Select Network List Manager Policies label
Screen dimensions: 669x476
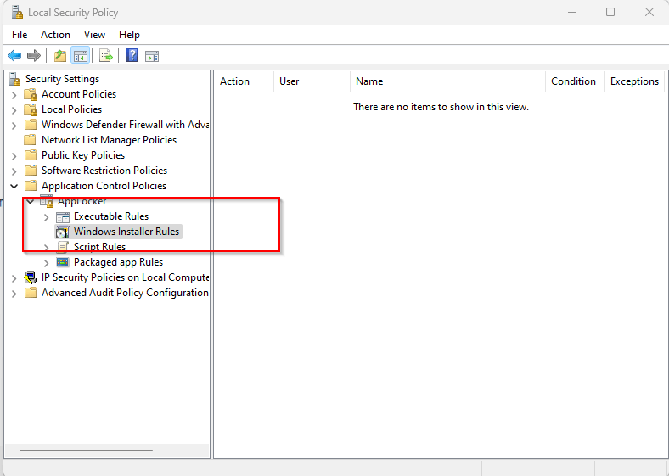(109, 140)
